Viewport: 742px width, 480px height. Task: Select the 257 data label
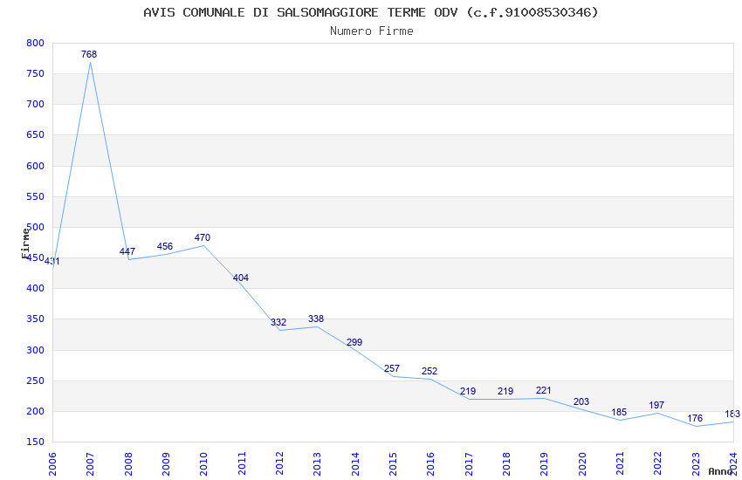(x=392, y=368)
